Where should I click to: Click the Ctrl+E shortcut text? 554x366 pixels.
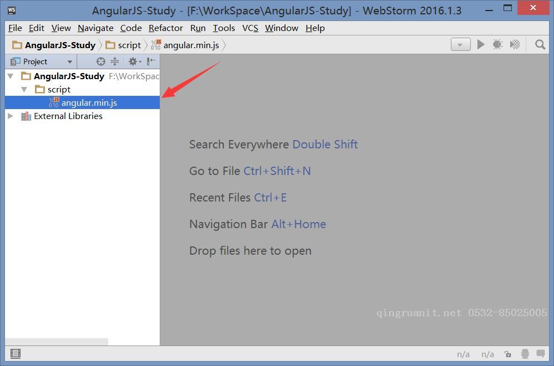pos(270,198)
